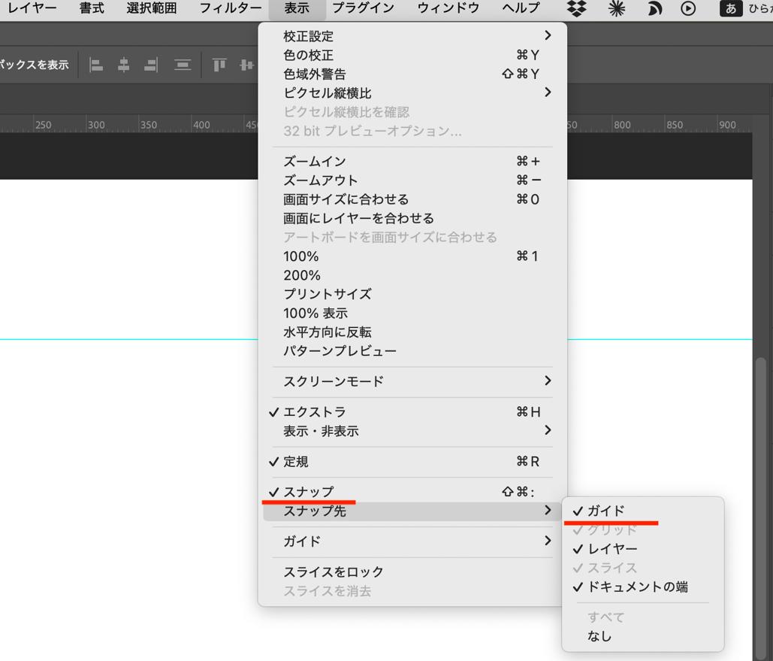
Task: Click the align top edges icon
Action: click(219, 65)
